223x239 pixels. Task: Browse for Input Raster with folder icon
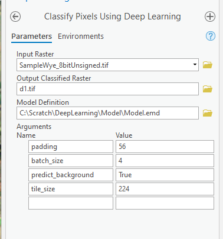[208, 65]
